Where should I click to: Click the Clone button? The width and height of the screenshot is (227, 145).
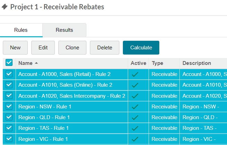point(72,48)
